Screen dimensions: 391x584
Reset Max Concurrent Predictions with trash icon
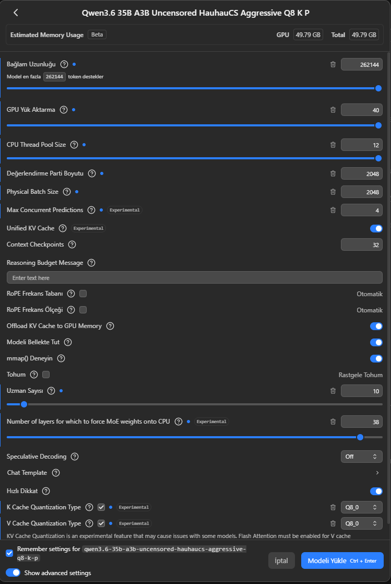click(x=333, y=210)
